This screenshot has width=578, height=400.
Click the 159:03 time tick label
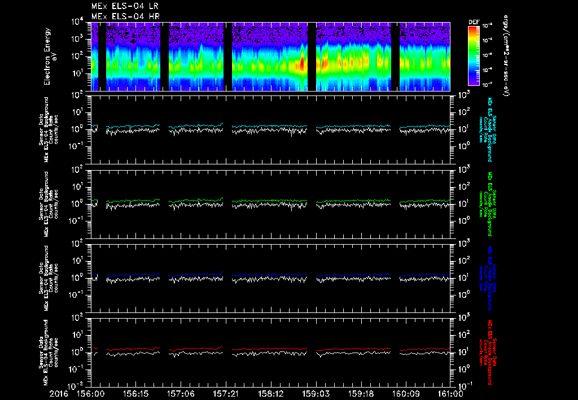click(x=316, y=394)
